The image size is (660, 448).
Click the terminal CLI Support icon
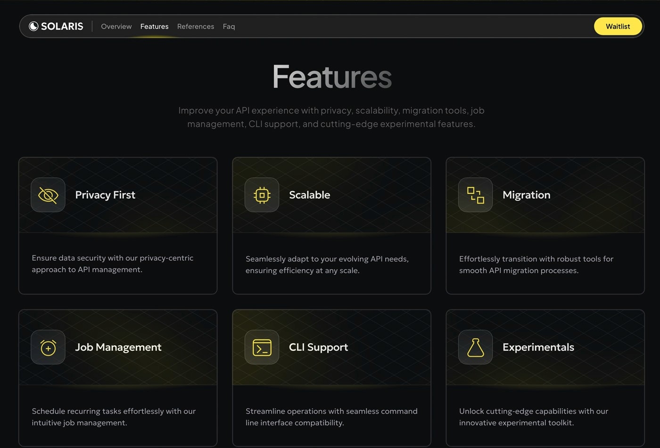(262, 347)
